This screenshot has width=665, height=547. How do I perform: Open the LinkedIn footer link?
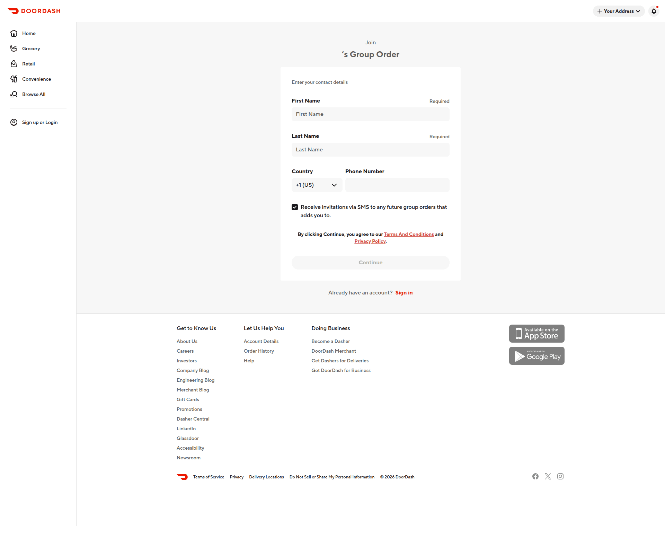[x=186, y=429]
